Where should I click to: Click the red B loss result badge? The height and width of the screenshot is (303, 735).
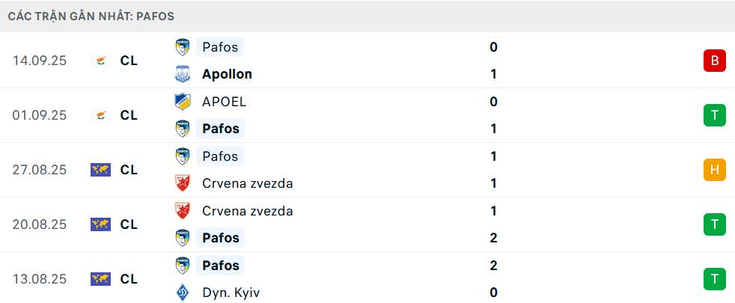coord(714,61)
